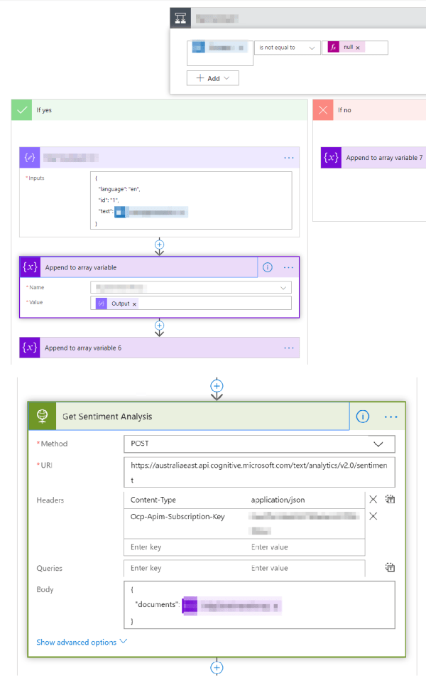
Task: Click the Add button in the condition
Action: click(212, 78)
